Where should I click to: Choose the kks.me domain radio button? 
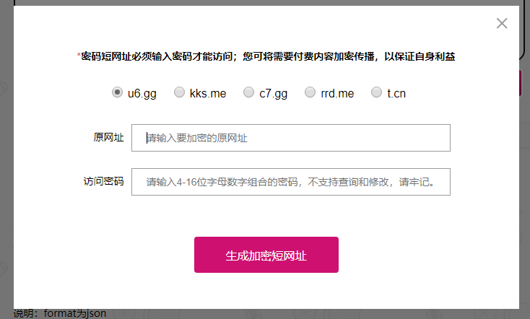(179, 92)
